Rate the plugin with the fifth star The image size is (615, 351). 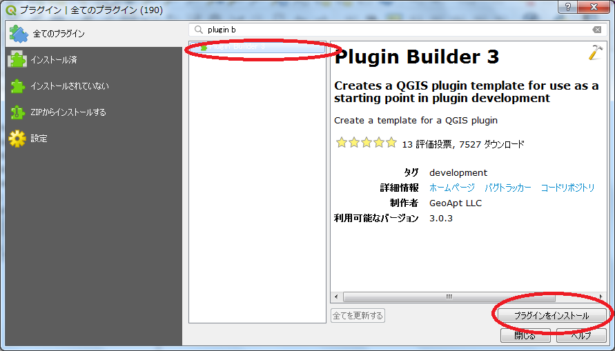pos(391,143)
